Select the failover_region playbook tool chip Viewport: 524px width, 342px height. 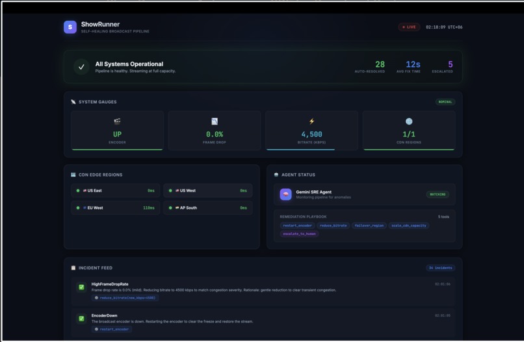click(x=369, y=226)
